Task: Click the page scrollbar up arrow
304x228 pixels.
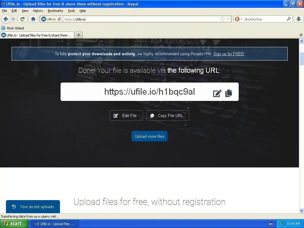Action: (301, 41)
